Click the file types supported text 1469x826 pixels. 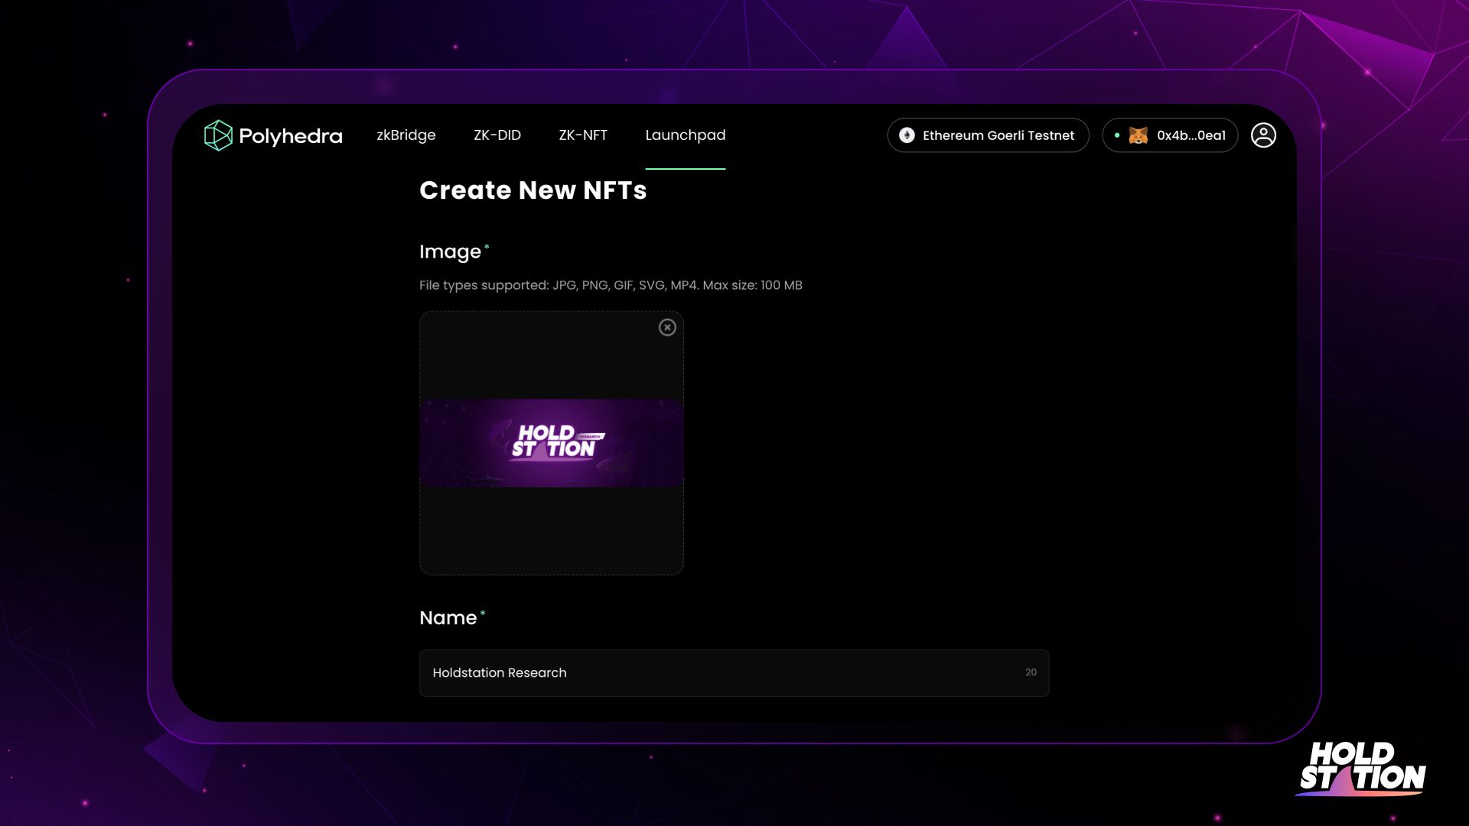tap(611, 285)
